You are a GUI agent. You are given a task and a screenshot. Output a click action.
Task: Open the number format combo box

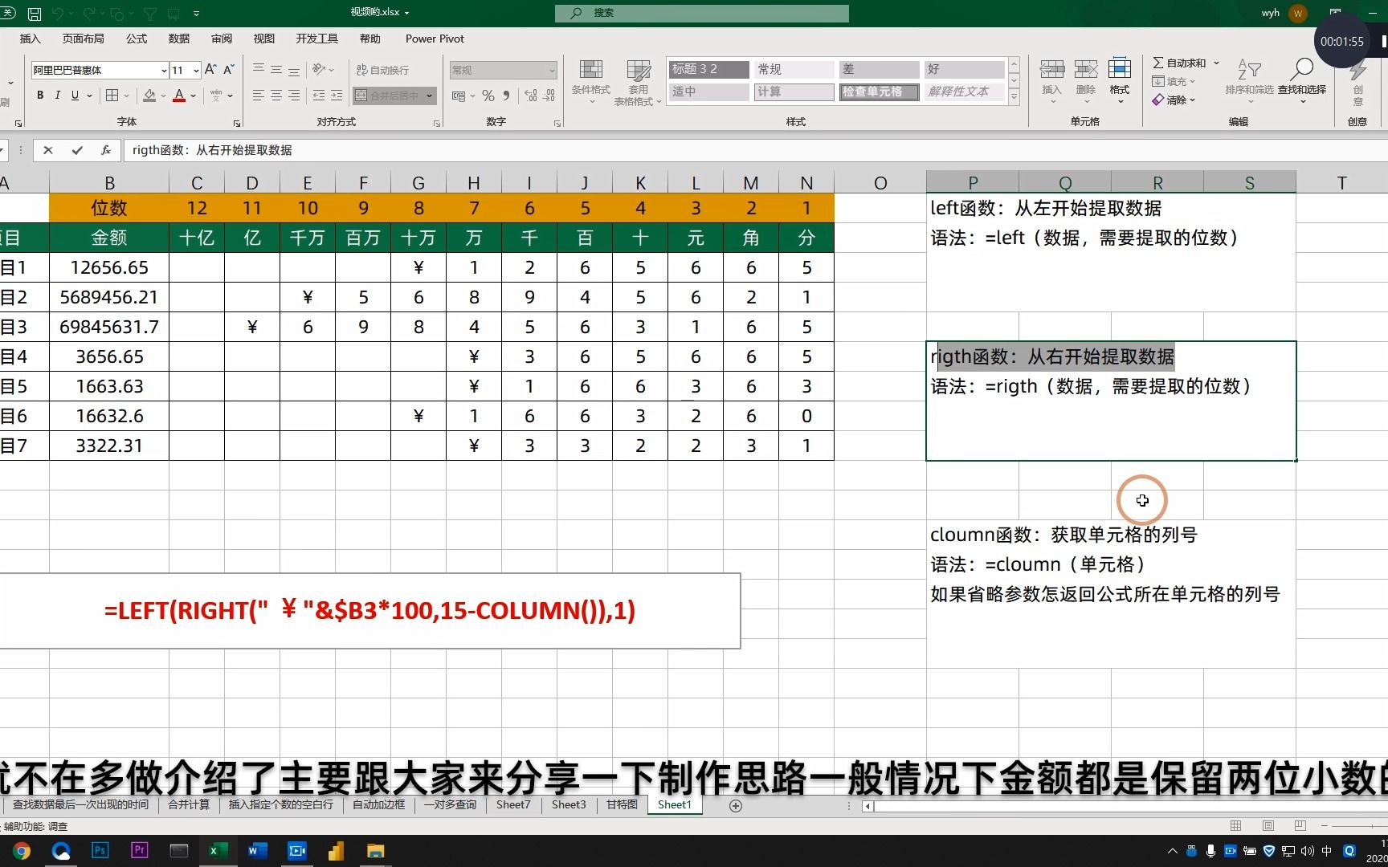coord(503,70)
